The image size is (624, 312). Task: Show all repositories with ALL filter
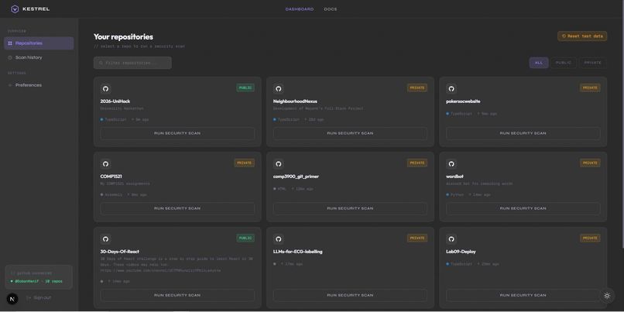pyautogui.click(x=539, y=63)
